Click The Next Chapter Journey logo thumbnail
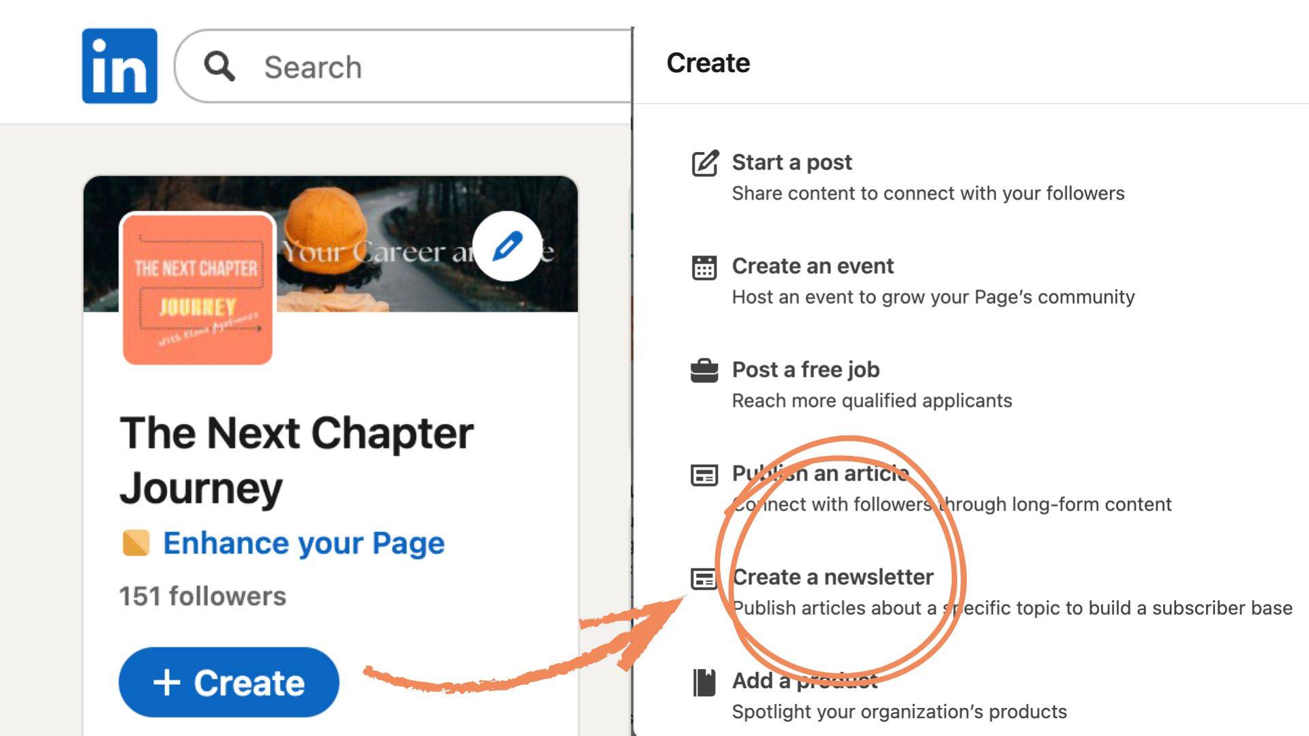Viewport: 1309px width, 736px height. coord(198,290)
